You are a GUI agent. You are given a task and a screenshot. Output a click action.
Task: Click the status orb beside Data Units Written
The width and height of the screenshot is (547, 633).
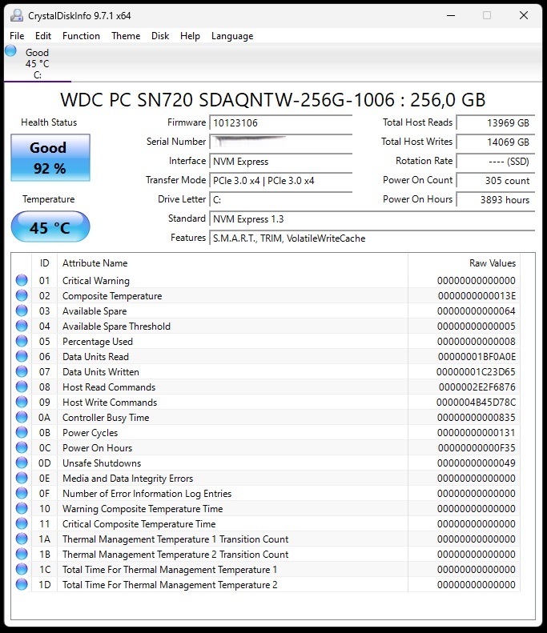point(22,372)
